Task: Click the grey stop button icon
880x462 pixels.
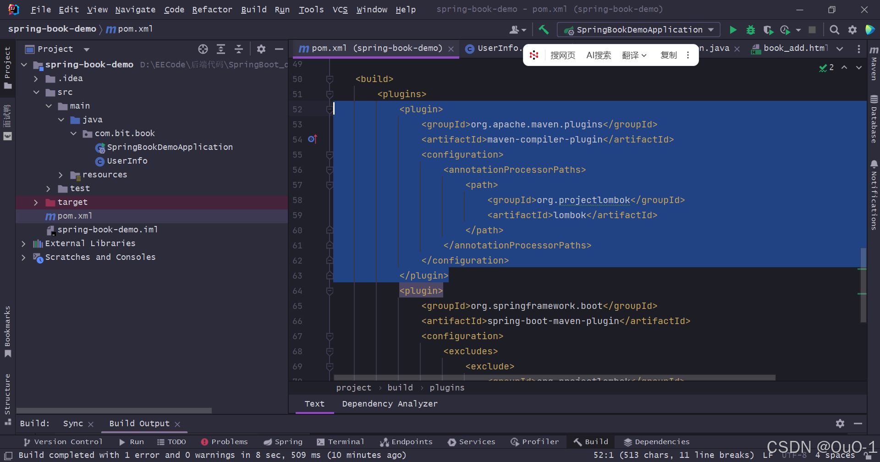Action: tap(812, 30)
